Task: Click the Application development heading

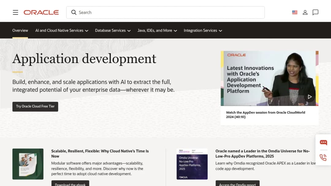Action: tap(84, 59)
